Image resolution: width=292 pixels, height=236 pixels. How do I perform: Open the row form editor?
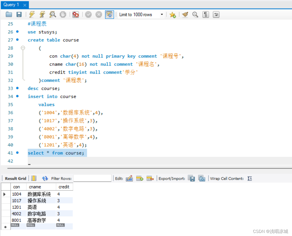point(130,178)
